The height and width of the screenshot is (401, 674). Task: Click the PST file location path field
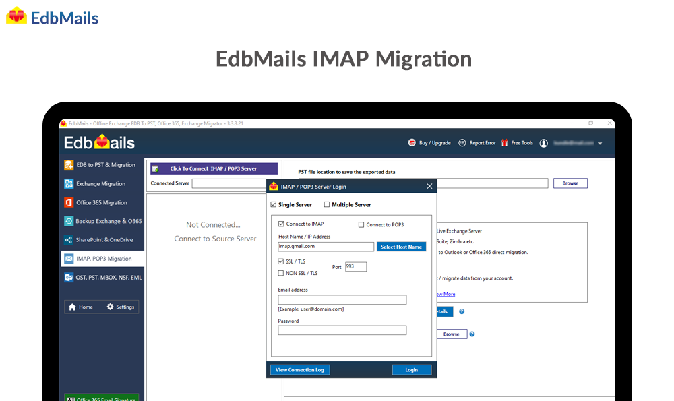point(492,183)
